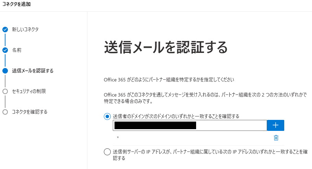The image size is (312, 169).
Task: Click the コネクタを確認する empty step circle
Action: point(5,112)
